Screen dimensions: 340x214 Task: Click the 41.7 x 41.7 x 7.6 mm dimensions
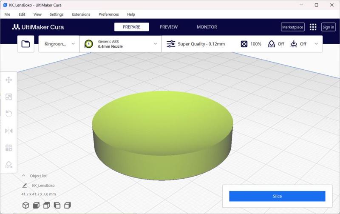(38, 194)
